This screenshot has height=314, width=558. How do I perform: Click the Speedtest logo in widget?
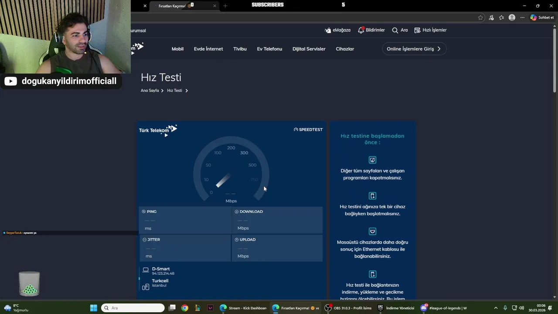click(x=308, y=130)
